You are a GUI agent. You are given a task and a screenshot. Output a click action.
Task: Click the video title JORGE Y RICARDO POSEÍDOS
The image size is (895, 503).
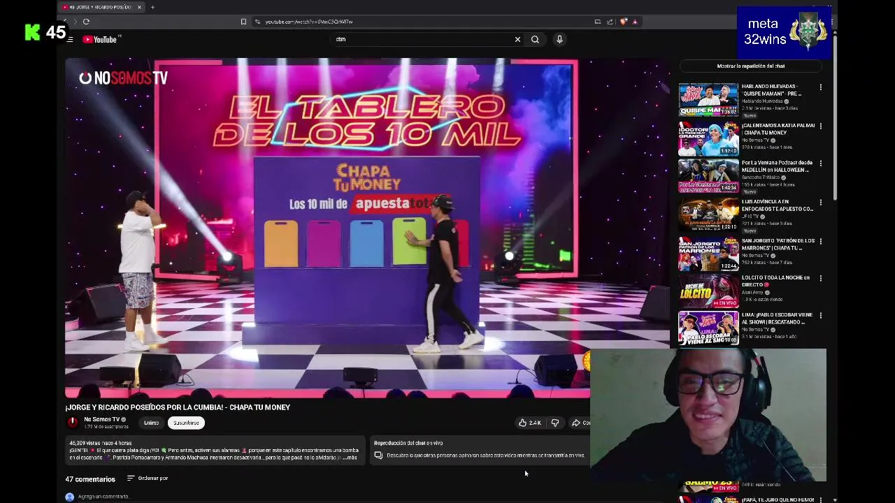click(178, 407)
